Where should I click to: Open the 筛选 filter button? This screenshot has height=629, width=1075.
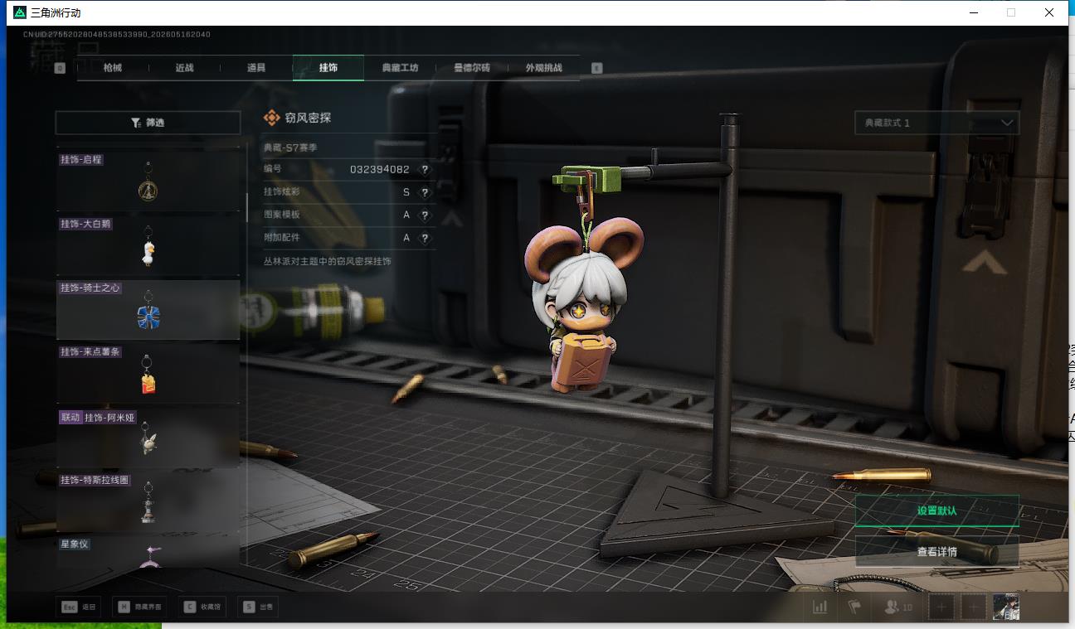(148, 123)
